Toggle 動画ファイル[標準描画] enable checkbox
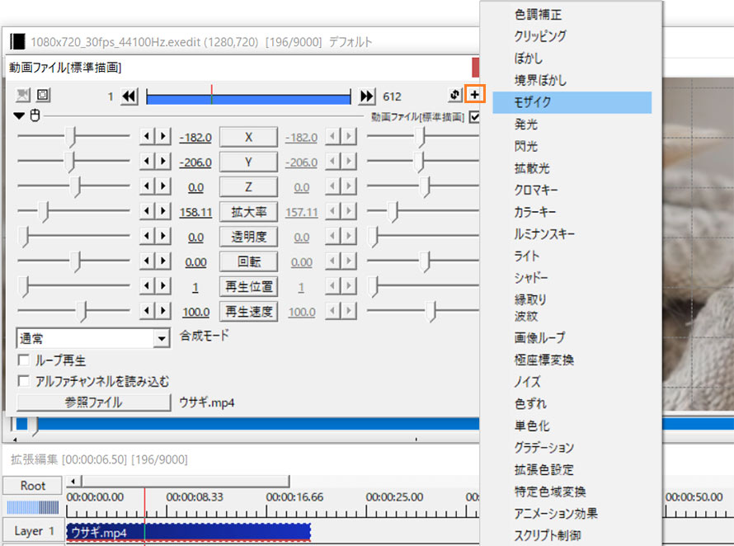This screenshot has width=734, height=546. click(474, 116)
